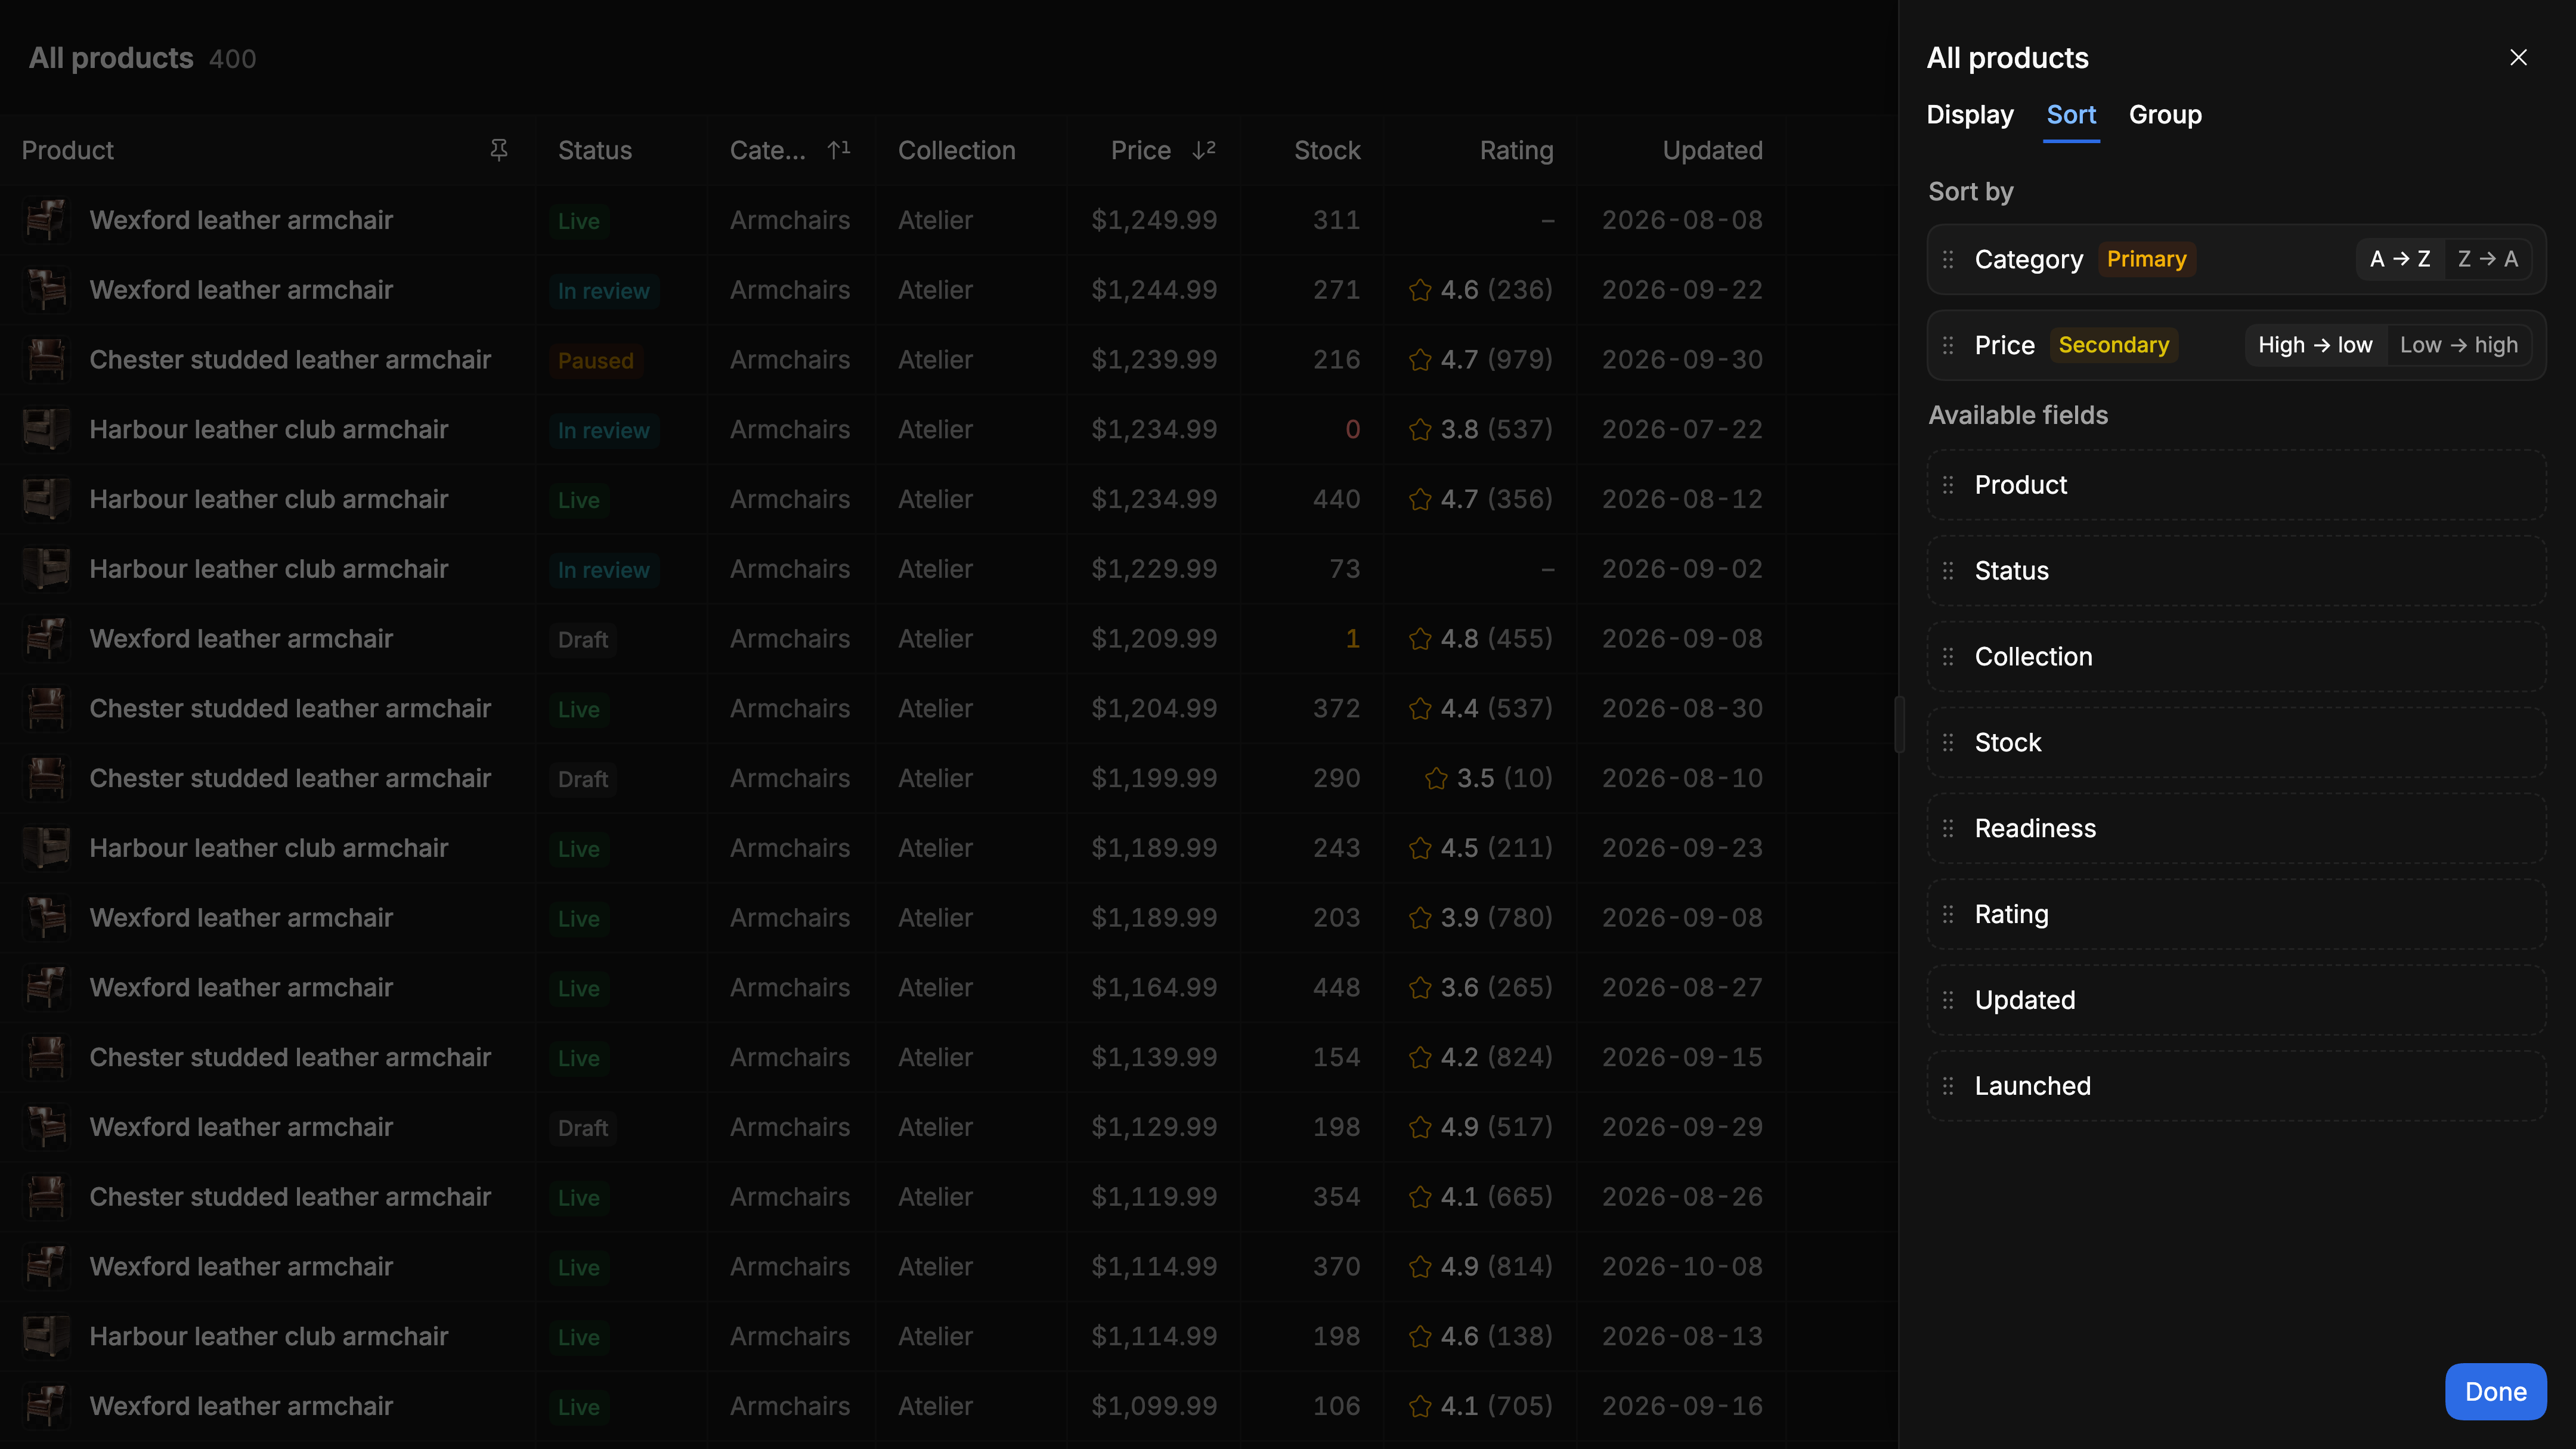Image resolution: width=2576 pixels, height=1449 pixels.
Task: Set Category sort to Z → A
Action: [x=2488, y=259]
